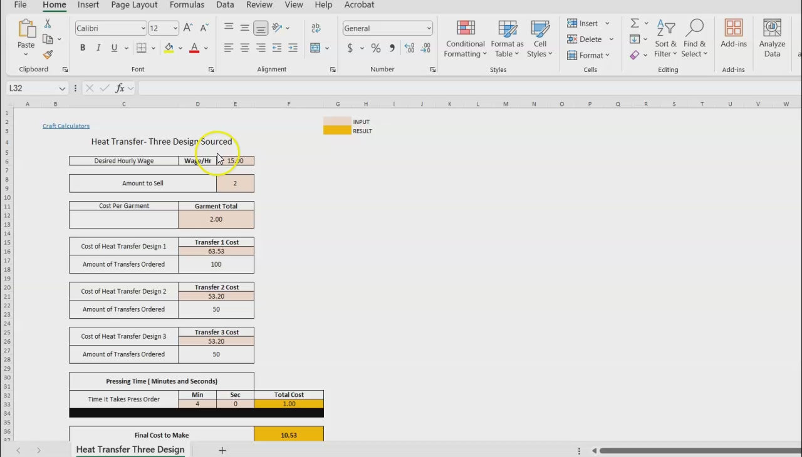This screenshot has width=802, height=457.
Task: Click the Merge & Center icon
Action: tap(315, 48)
